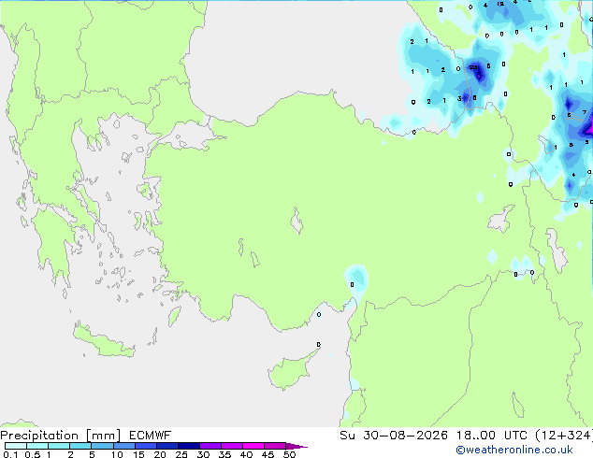The width and height of the screenshot is (593, 458).
Task: Click the 0.1–0.5 mm legend swatch
Action: 16,446
